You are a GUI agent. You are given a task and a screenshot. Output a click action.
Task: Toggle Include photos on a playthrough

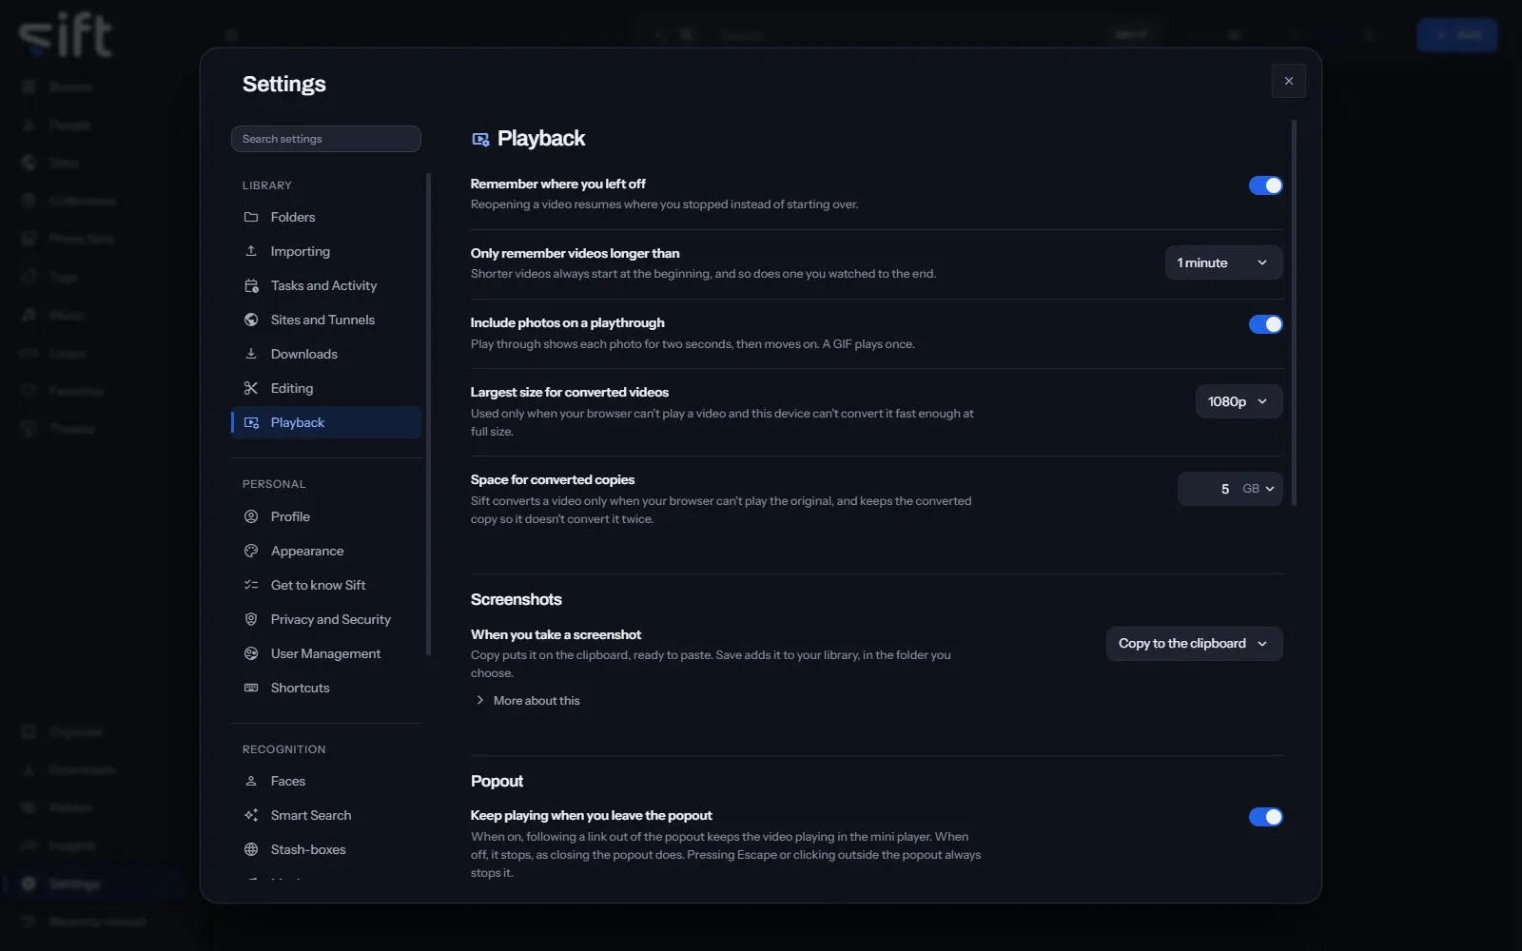tap(1265, 324)
